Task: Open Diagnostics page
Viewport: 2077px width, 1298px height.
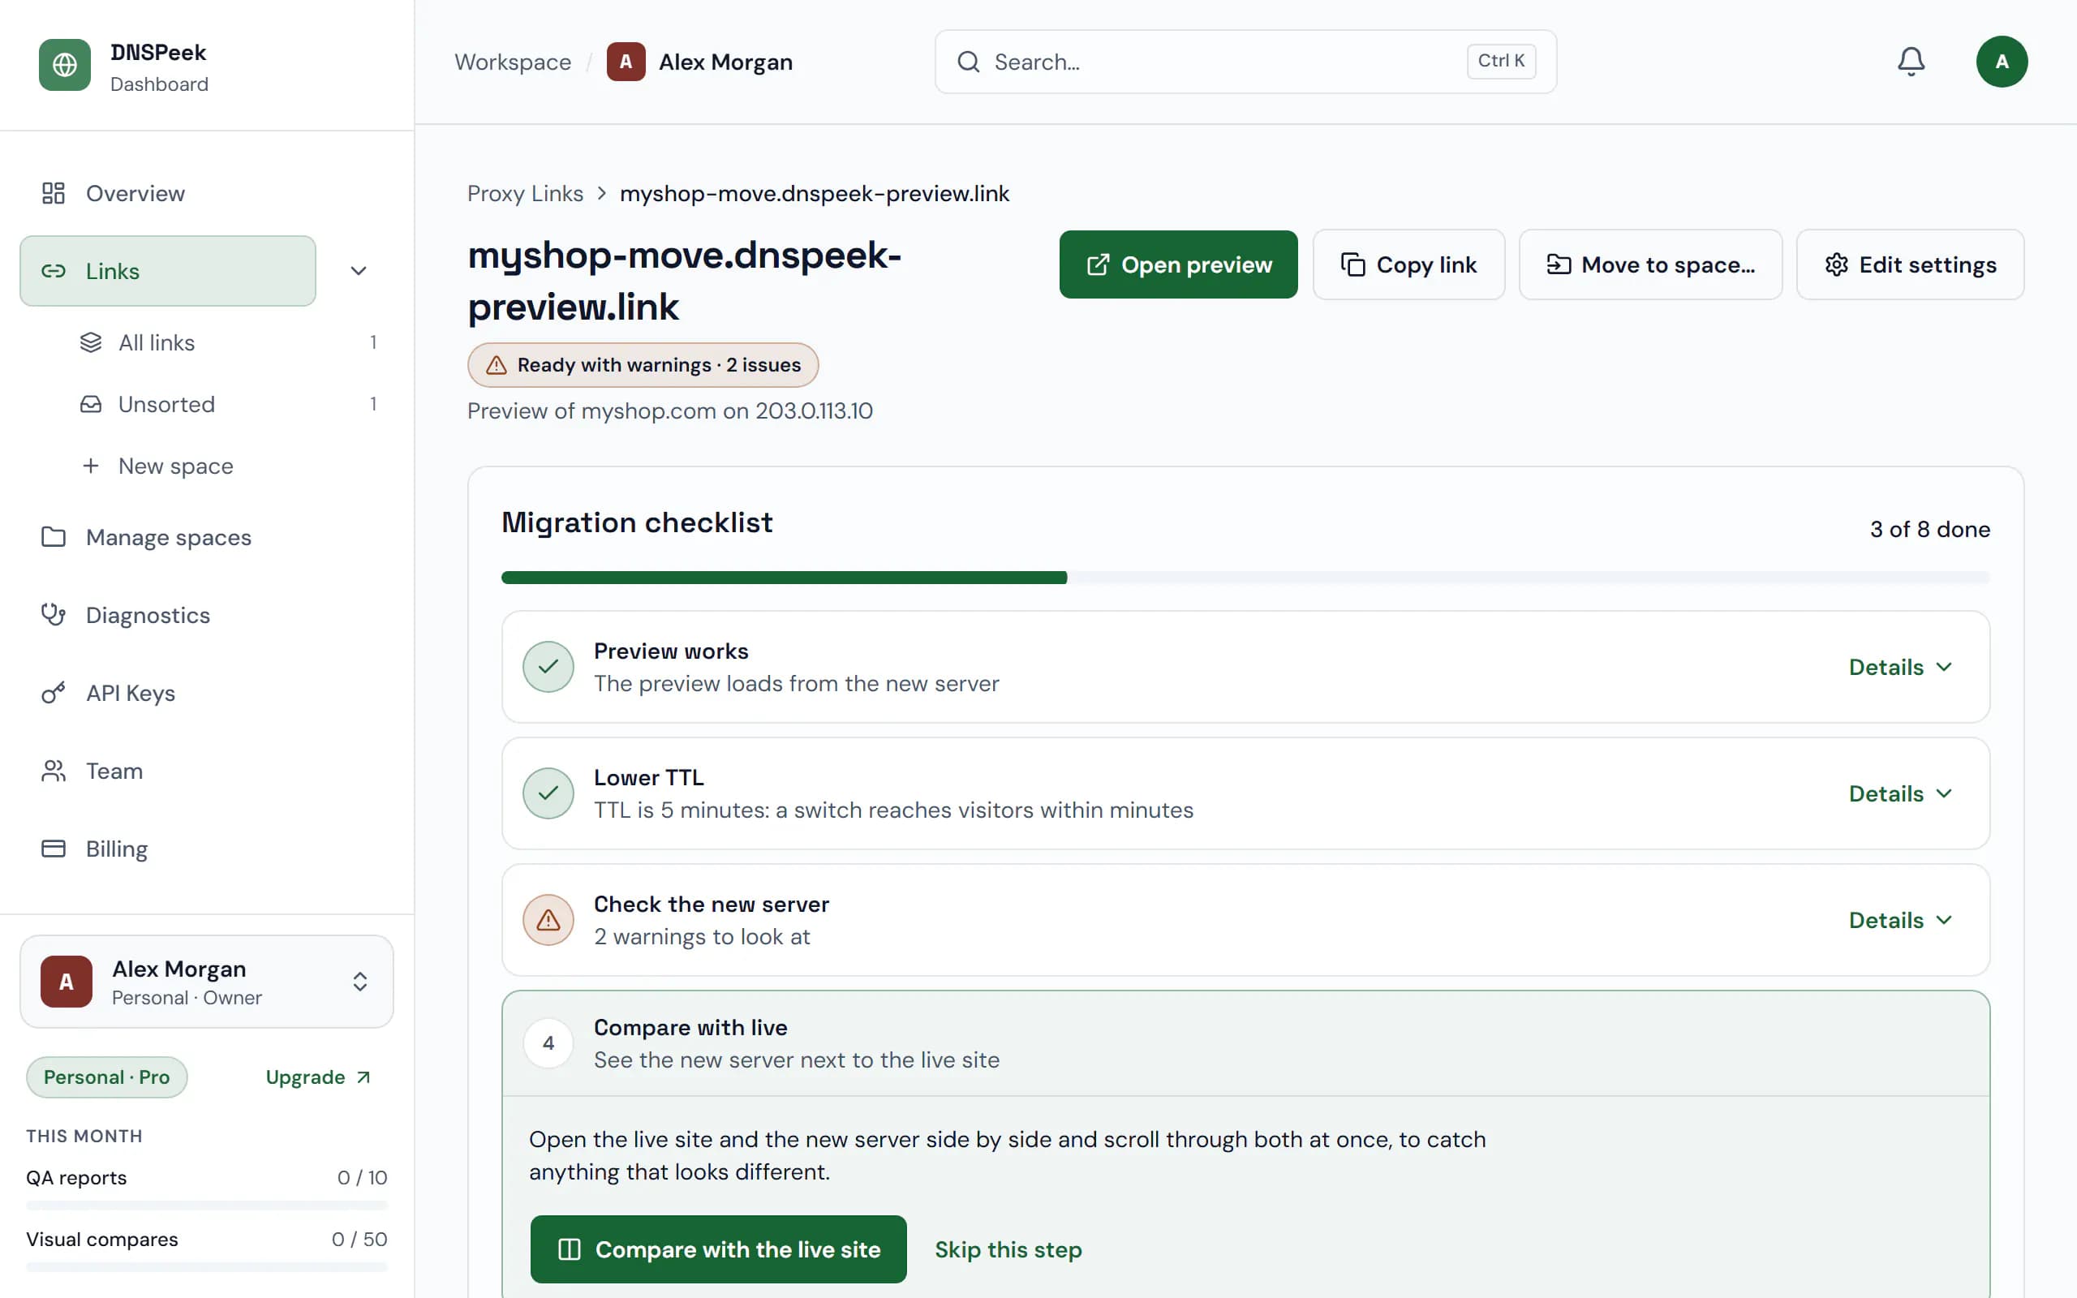Action: pyautogui.click(x=207, y=616)
